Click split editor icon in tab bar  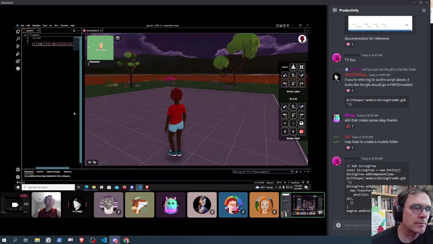coord(74,30)
